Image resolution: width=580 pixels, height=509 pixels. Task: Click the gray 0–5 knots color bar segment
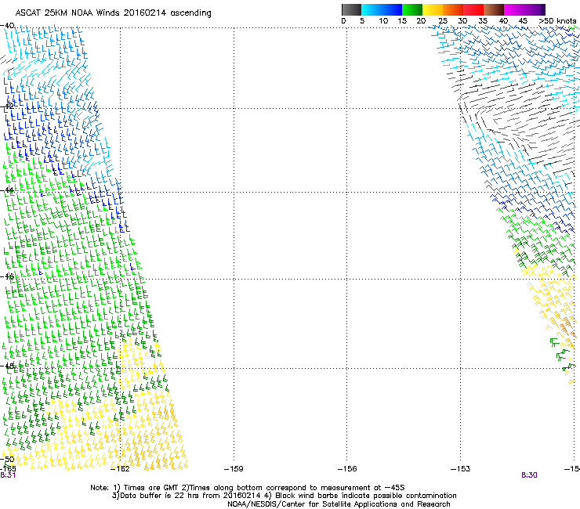(351, 9)
